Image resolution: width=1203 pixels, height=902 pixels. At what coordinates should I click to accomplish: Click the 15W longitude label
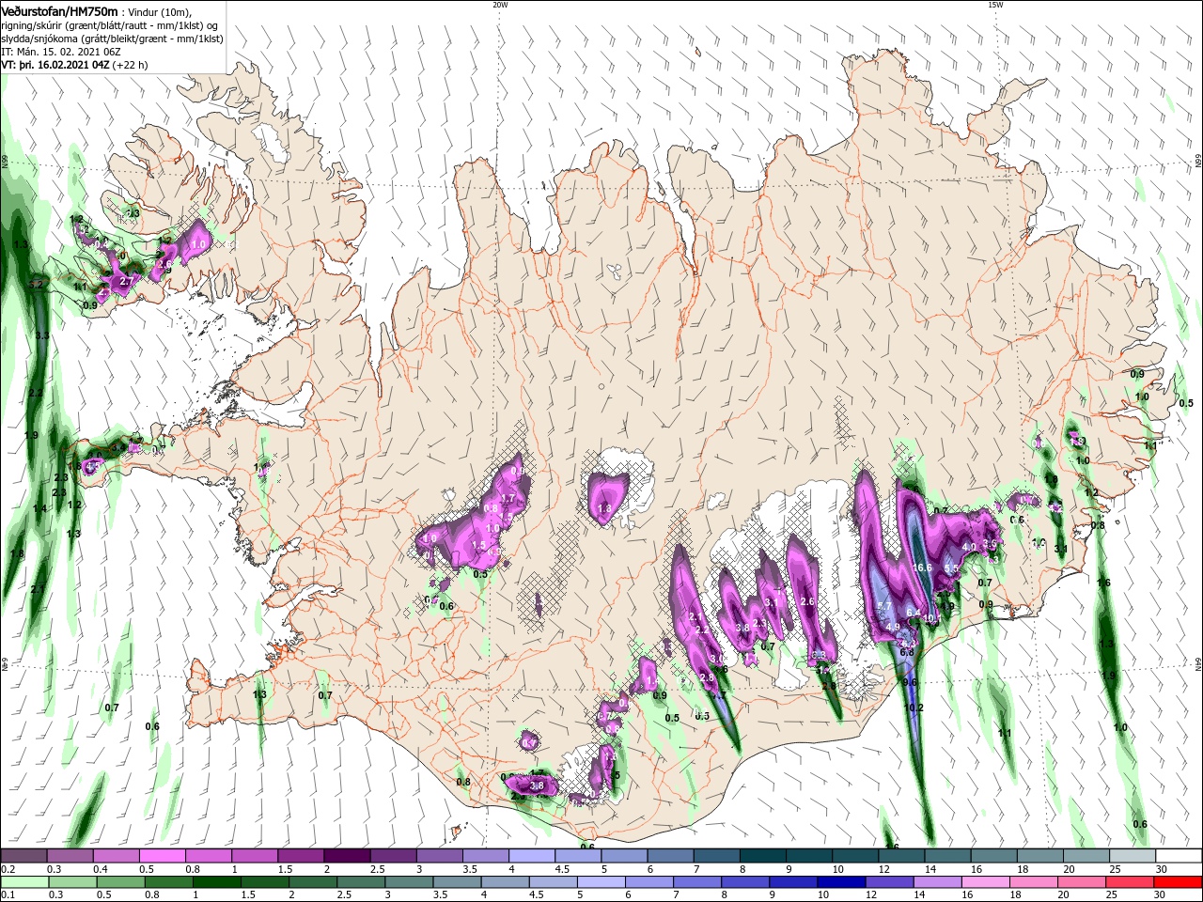click(995, 5)
